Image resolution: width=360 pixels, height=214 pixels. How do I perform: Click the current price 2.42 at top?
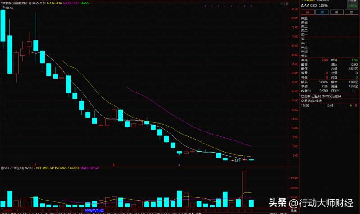(305, 5)
